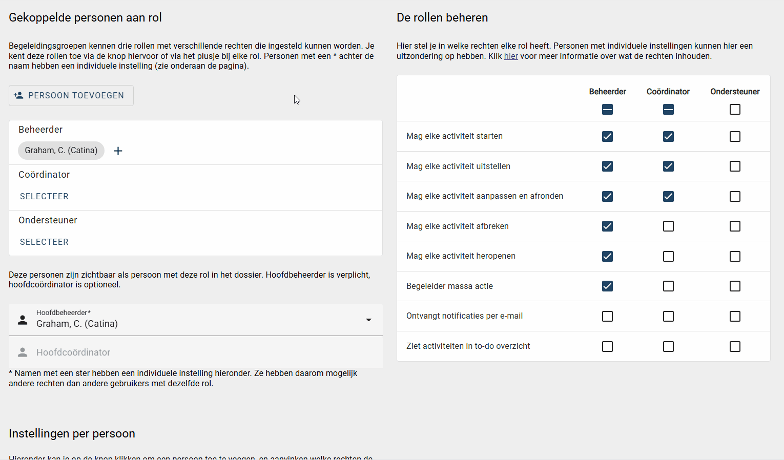Screen dimensions: 784x460
Task: Click the 'Gekoppelde personen aan rol' heading
Action: pos(85,17)
